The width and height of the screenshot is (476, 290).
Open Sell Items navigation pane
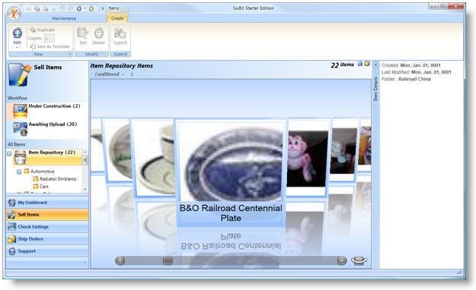pyautogui.click(x=47, y=215)
